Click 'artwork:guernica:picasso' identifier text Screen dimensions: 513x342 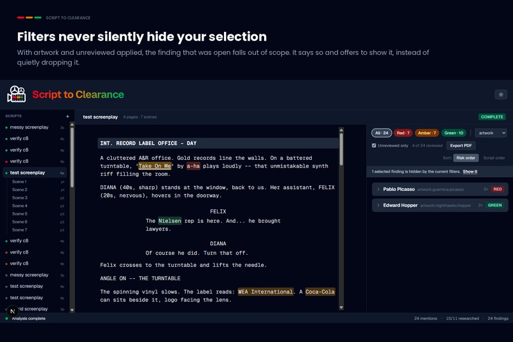coord(440,190)
